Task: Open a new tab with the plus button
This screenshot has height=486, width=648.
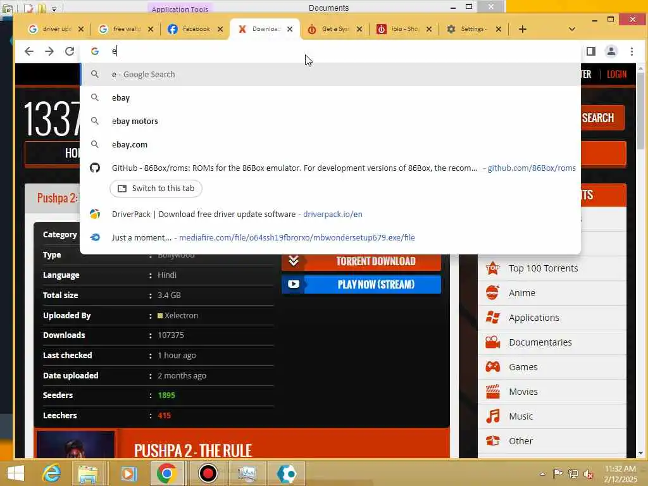Action: pyautogui.click(x=522, y=29)
